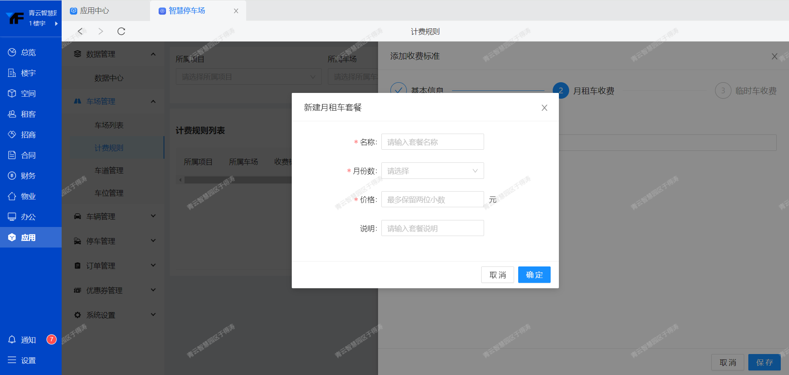Select the 租客 tenant icon
This screenshot has width=789, height=375.
pyautogui.click(x=12, y=114)
